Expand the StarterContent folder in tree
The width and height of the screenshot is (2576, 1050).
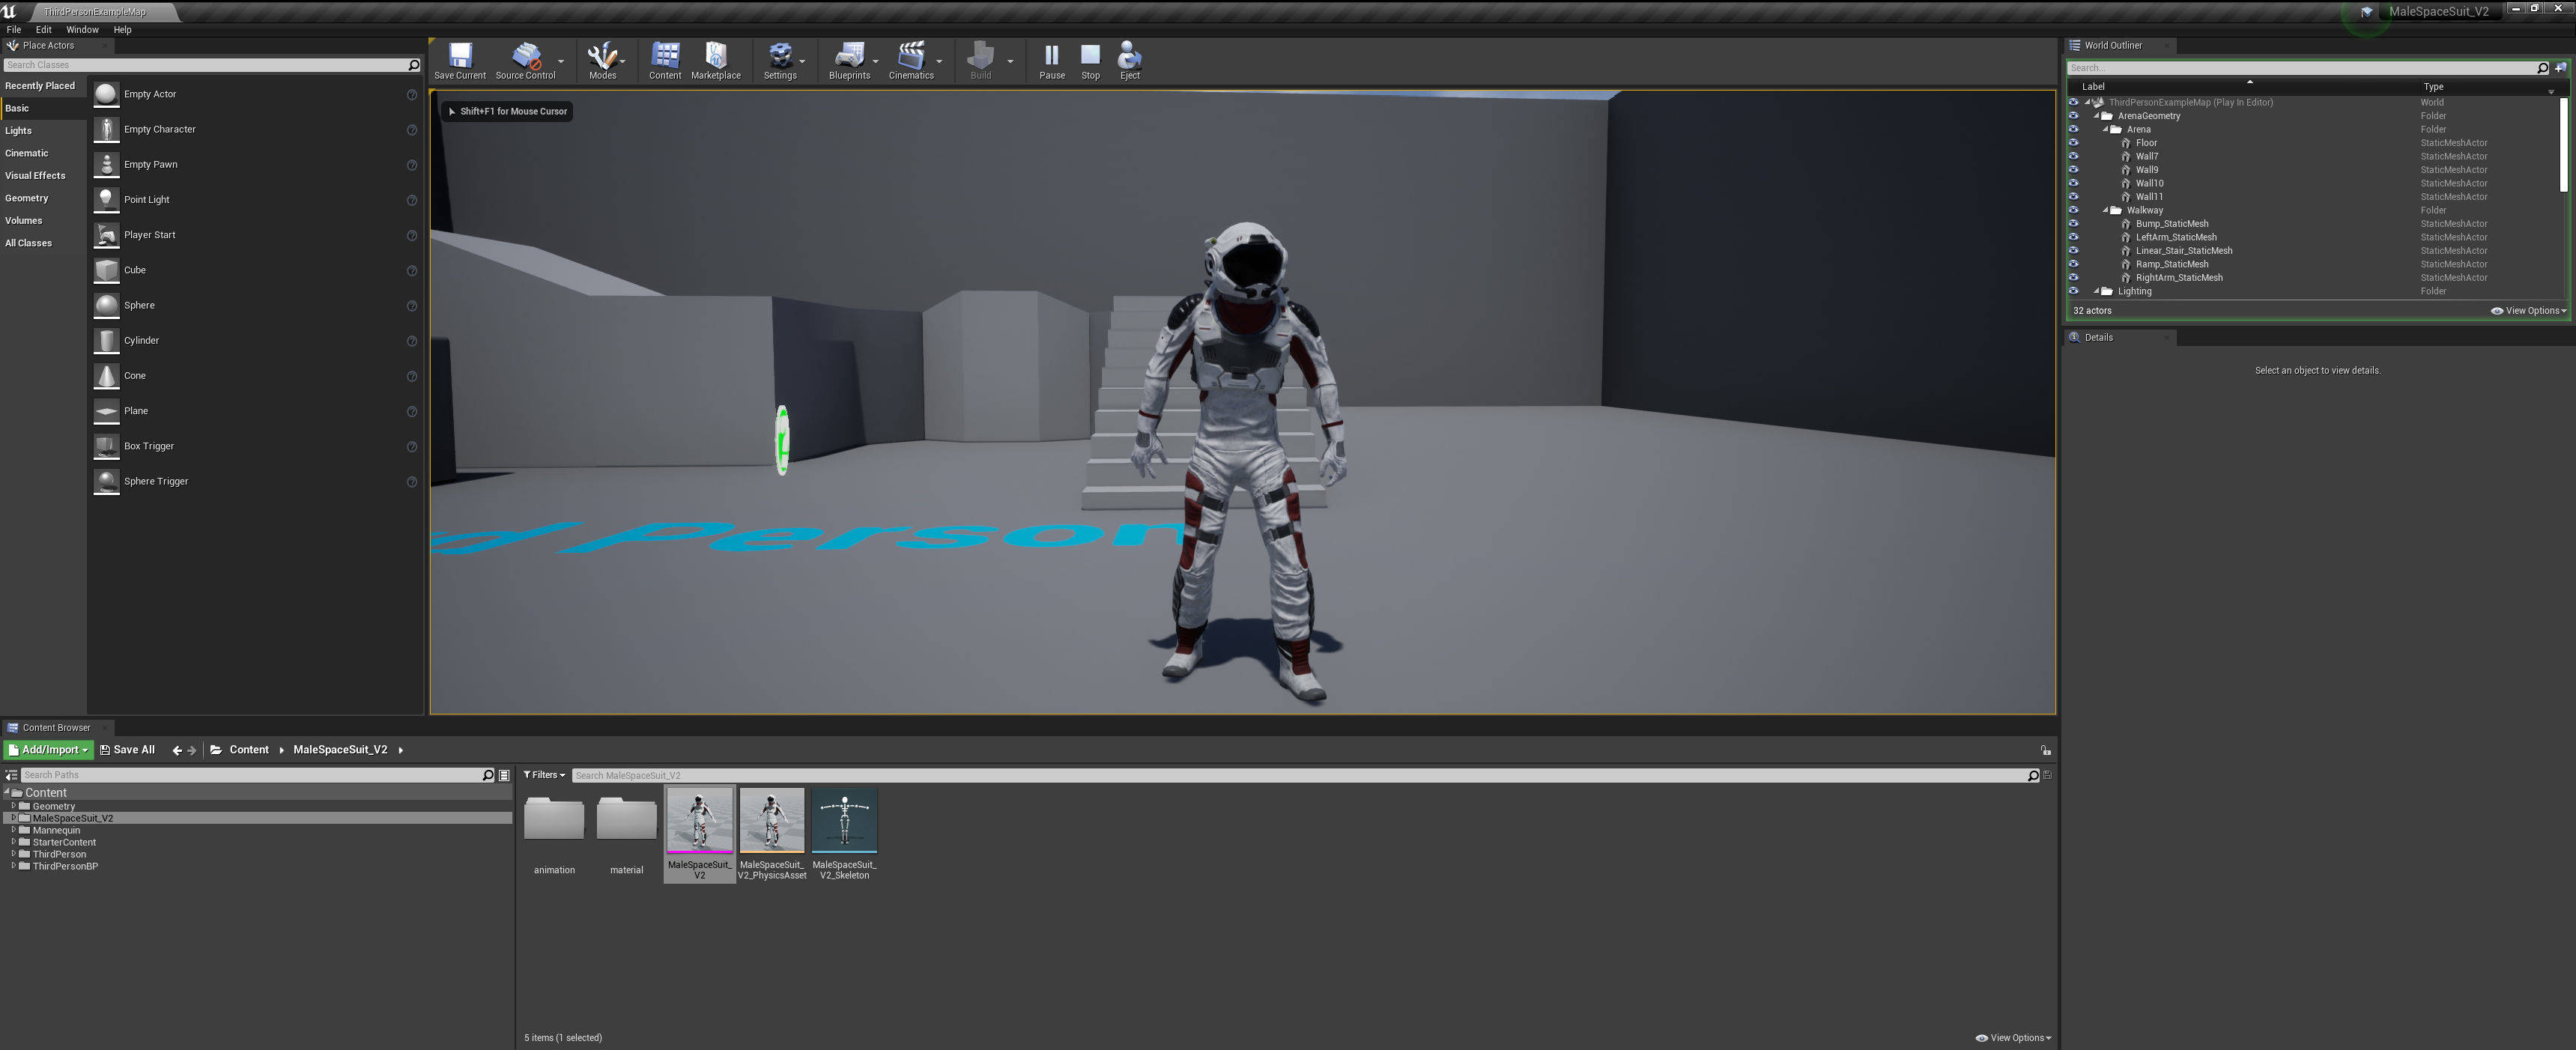point(13,842)
